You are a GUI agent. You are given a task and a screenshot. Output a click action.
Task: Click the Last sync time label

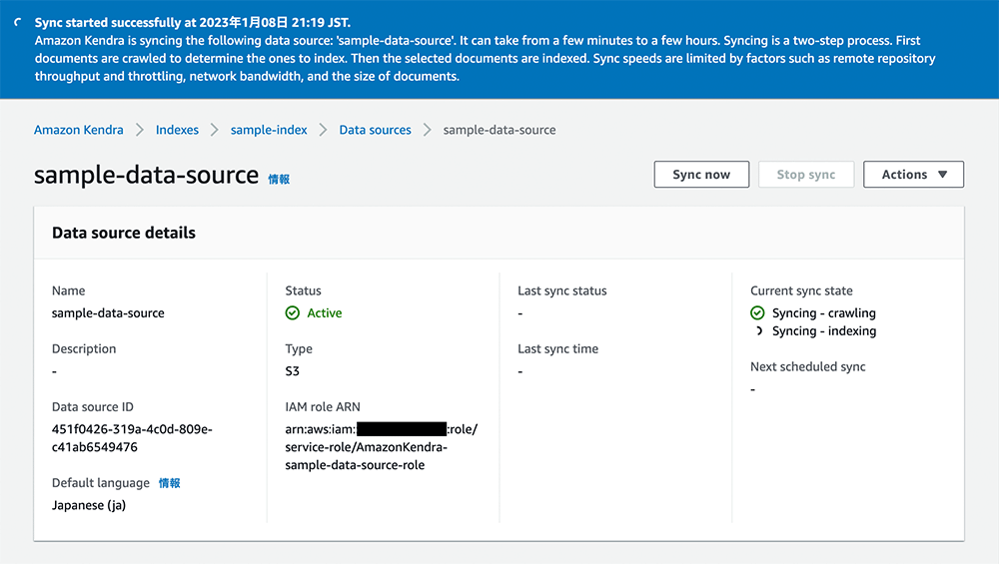[x=557, y=348]
